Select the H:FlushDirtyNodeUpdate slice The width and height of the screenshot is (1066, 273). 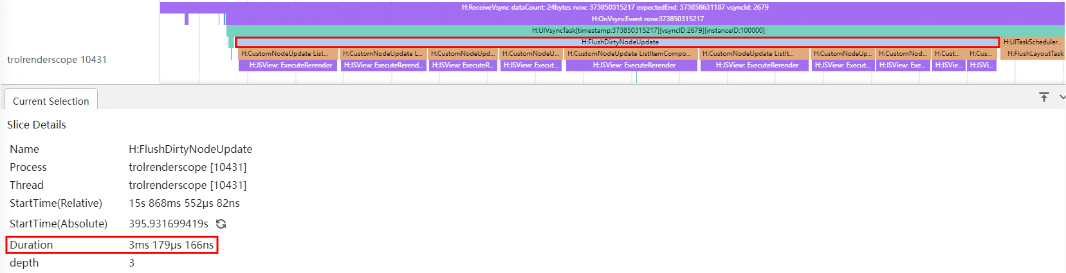click(619, 42)
